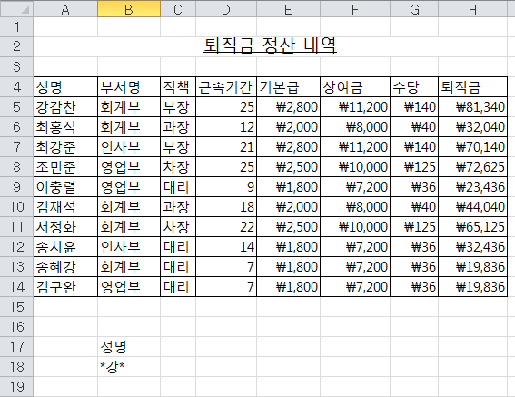Viewport: 515px width, 397px height.
Task: Click 최홍석's tenure cell '12'
Action: (x=226, y=127)
